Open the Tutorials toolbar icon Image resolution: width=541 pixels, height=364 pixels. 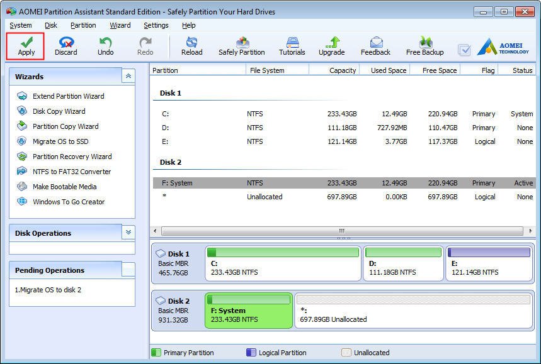(292, 46)
